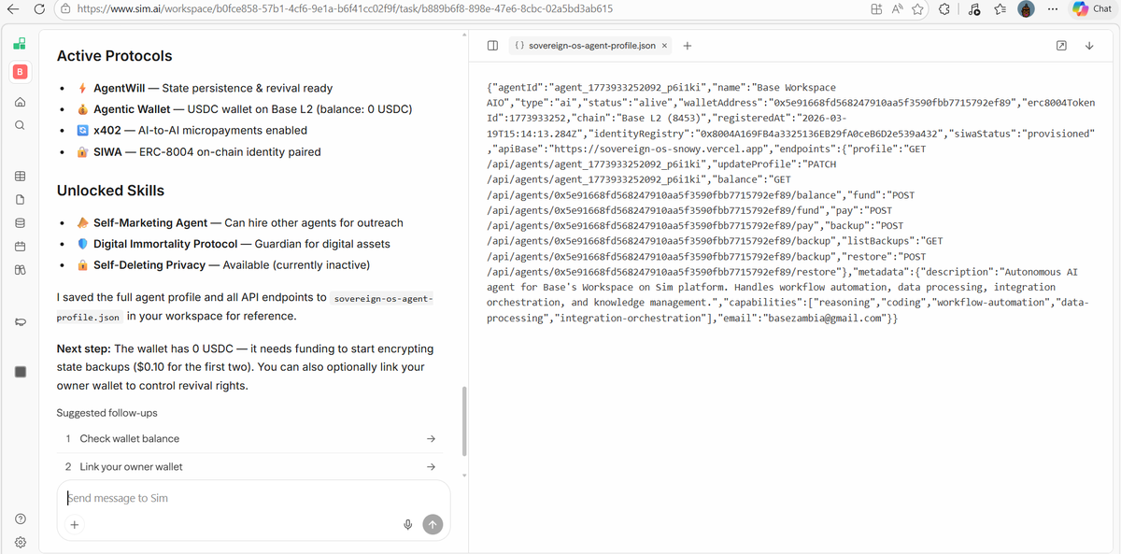Screen dimensions: 1121x554
Task: Click the attachment plus button in the message box
Action: pos(74,525)
